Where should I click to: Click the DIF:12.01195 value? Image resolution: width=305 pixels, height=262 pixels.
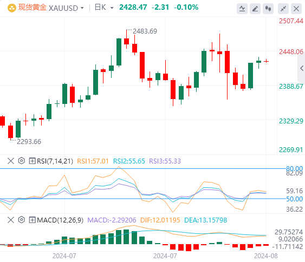(160, 220)
